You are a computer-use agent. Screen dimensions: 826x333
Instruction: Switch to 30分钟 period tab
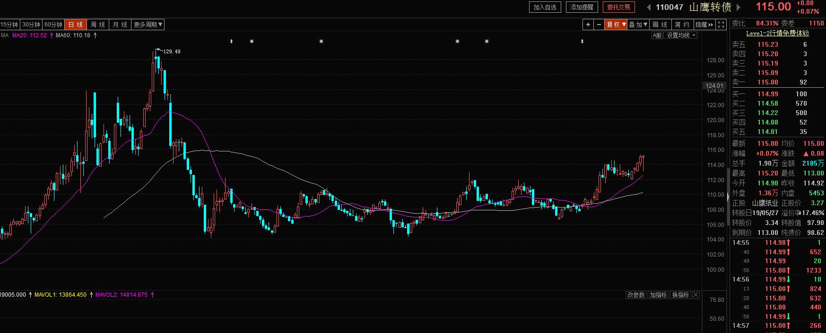[31, 25]
